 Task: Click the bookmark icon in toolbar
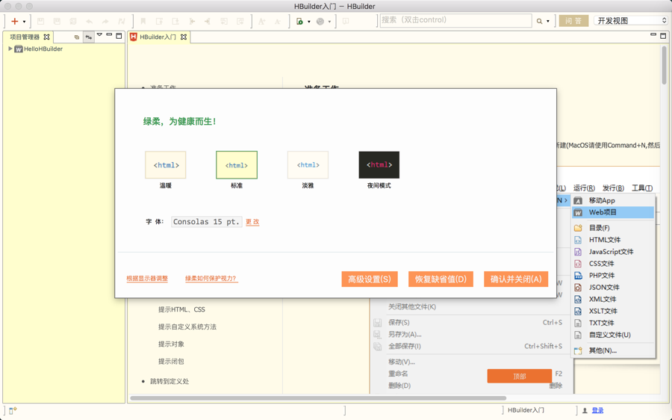(x=143, y=21)
